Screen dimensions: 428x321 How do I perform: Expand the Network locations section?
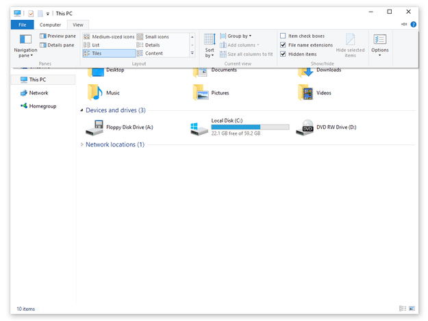tap(82, 144)
